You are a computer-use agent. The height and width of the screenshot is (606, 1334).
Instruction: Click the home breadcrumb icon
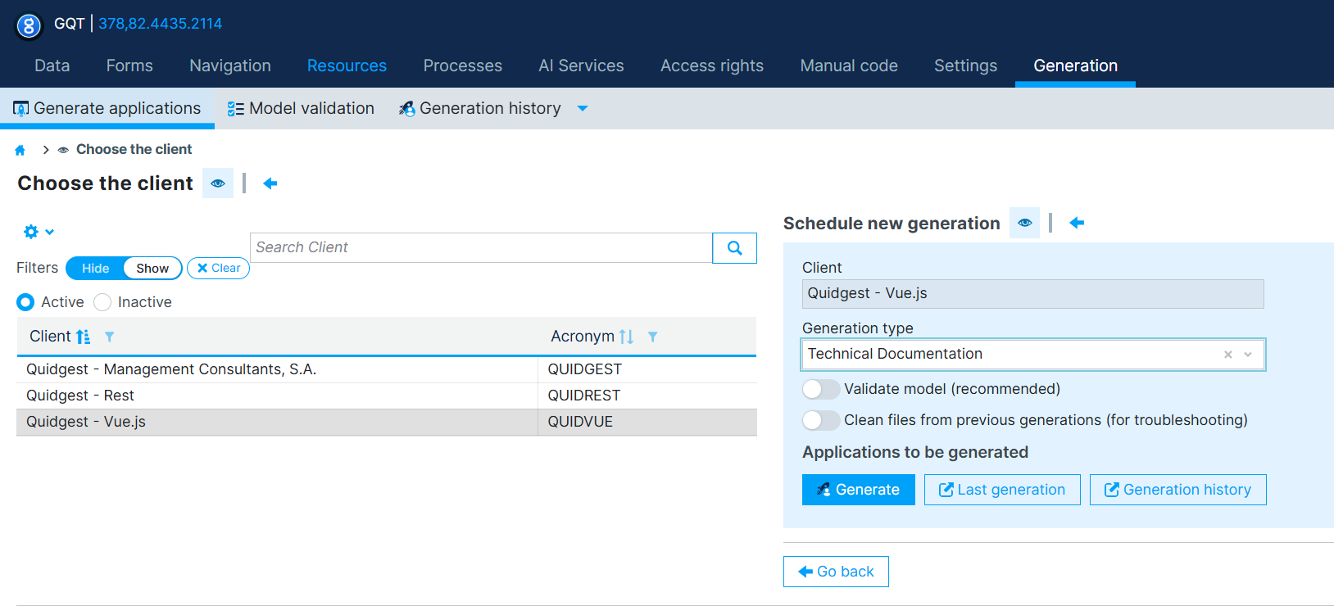pos(20,150)
